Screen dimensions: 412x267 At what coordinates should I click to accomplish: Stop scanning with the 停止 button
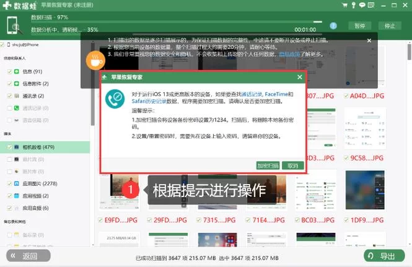tap(390, 26)
